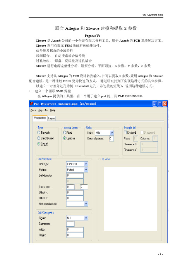Click the 3D MODELING page header
Screen dimensions: 192x272
pyautogui.click(x=153, y=15)
